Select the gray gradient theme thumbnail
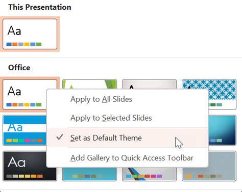The width and height of the screenshot is (242, 192). [x=149, y=84]
